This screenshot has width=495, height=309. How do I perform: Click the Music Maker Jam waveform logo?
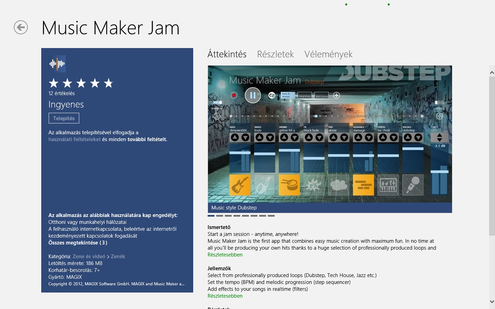point(57,64)
